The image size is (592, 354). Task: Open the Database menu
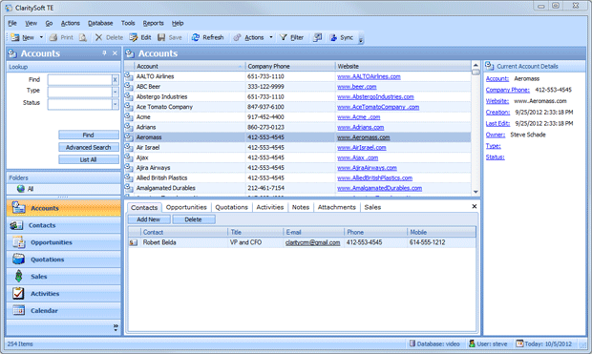coord(100,23)
